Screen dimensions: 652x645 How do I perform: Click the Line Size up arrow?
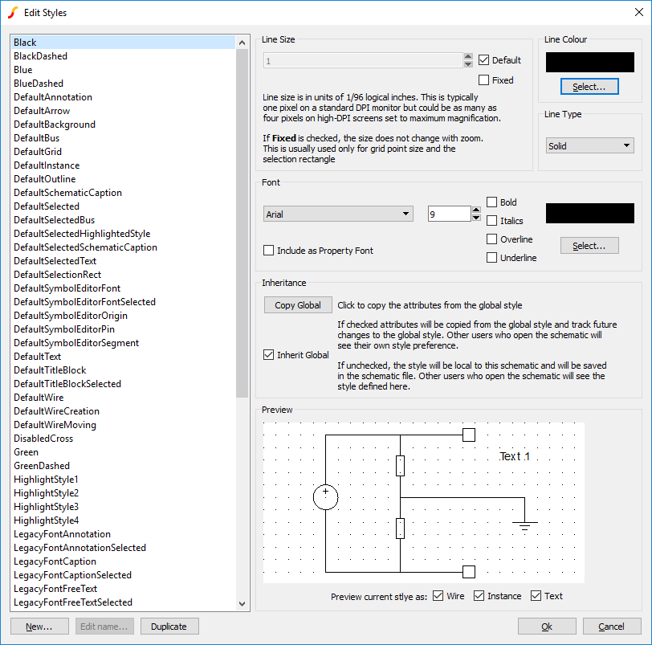[x=468, y=55]
